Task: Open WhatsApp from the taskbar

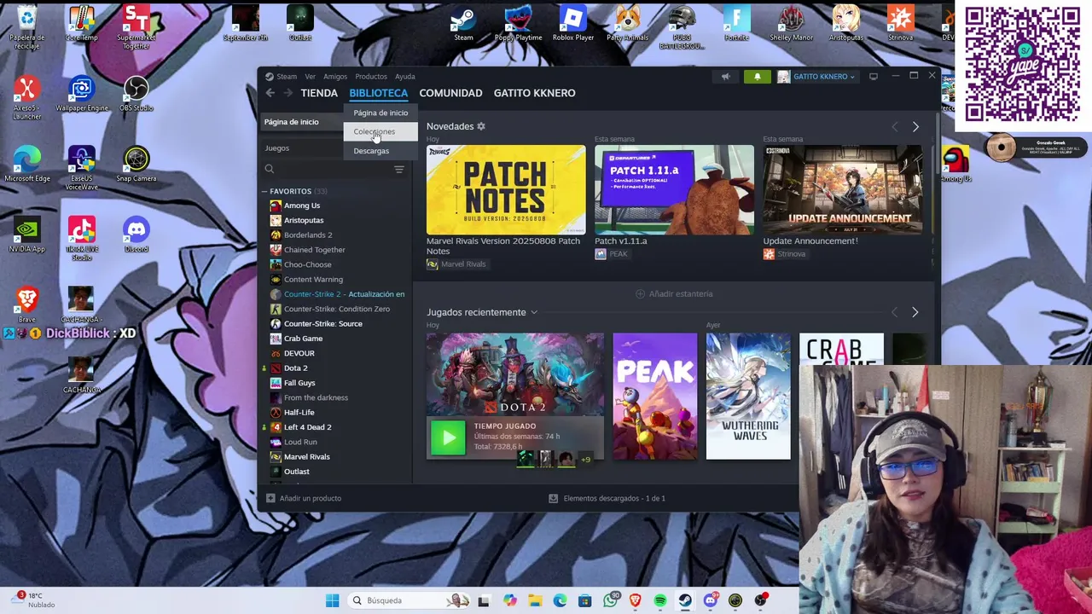Action: pyautogui.click(x=610, y=600)
